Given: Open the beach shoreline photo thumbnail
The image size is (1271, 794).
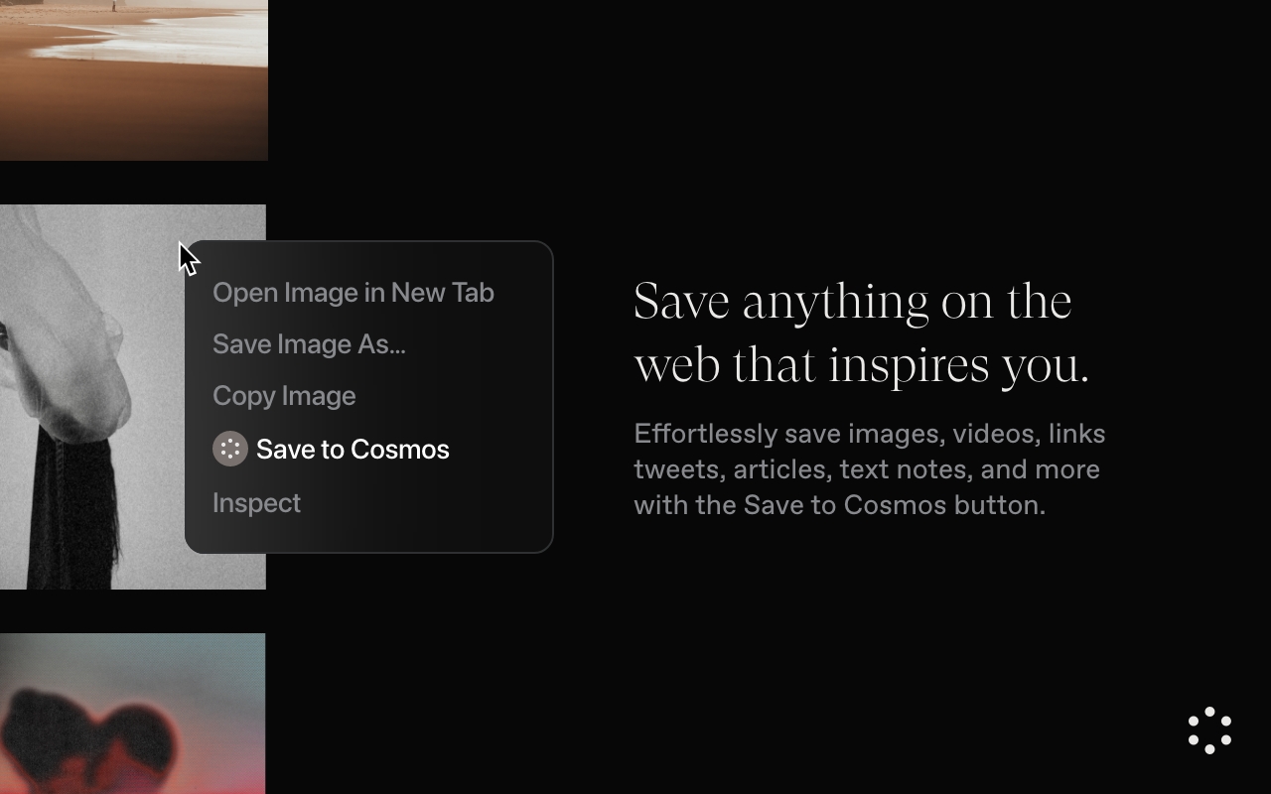Looking at the screenshot, I should pyautogui.click(x=133, y=79).
